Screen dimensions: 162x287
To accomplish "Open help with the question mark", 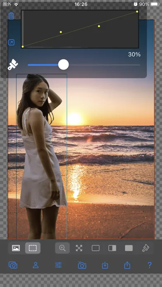I will click(x=150, y=265).
